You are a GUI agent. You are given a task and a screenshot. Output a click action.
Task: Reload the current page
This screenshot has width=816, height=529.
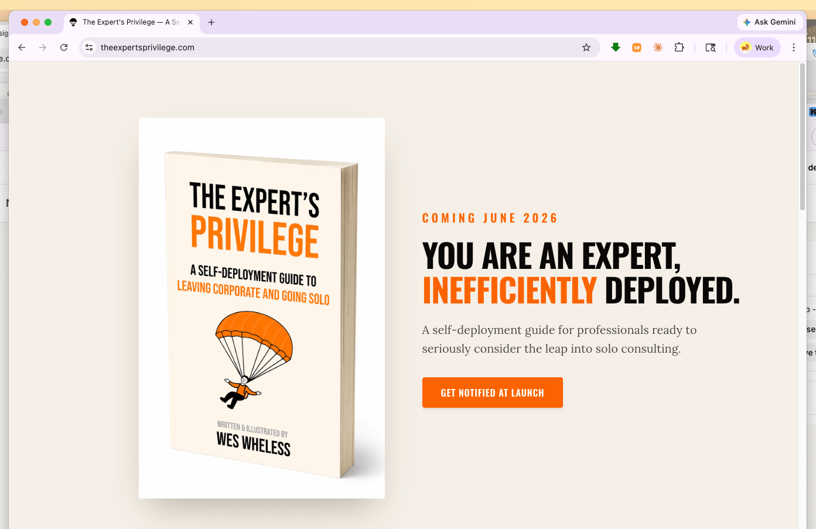pos(64,47)
